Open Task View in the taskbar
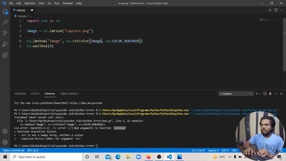 click(x=97, y=157)
